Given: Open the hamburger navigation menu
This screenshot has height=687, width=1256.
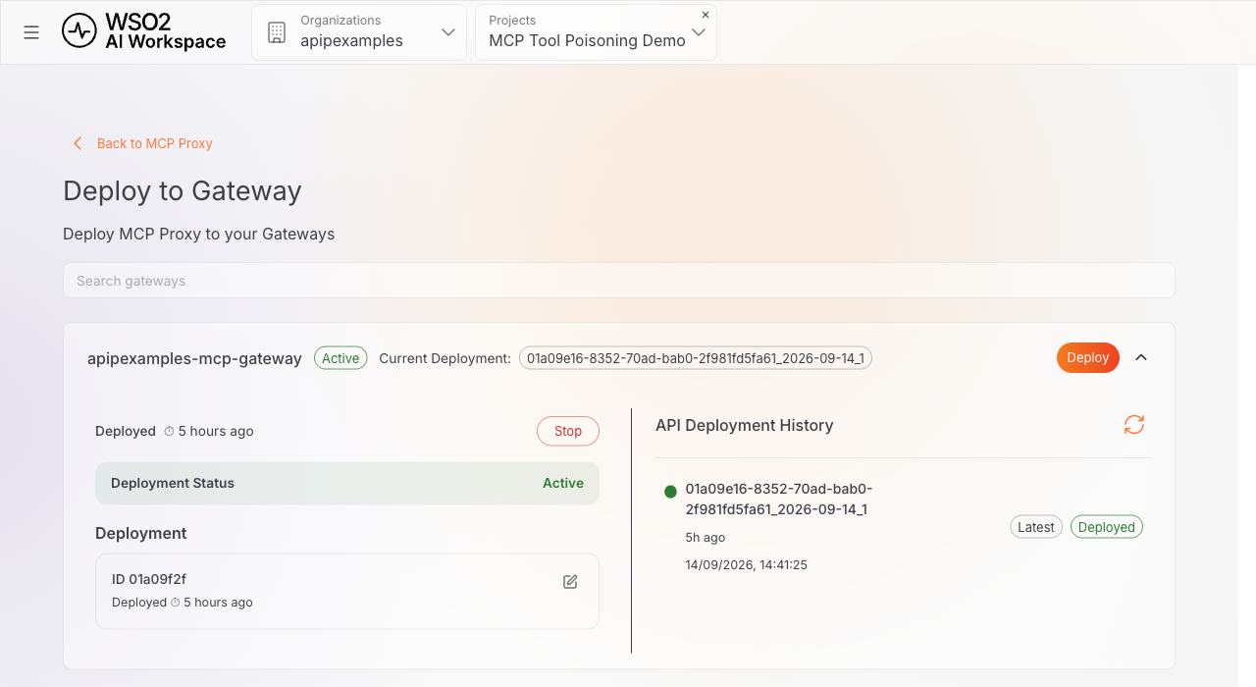Looking at the screenshot, I should pos(31,32).
